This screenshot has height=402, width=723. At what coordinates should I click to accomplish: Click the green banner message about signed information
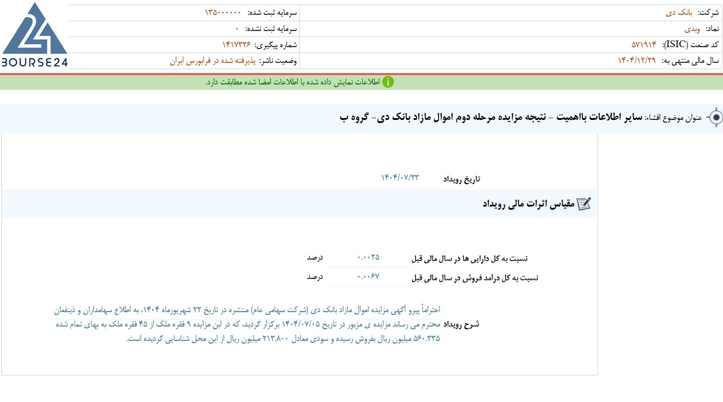coord(293,82)
